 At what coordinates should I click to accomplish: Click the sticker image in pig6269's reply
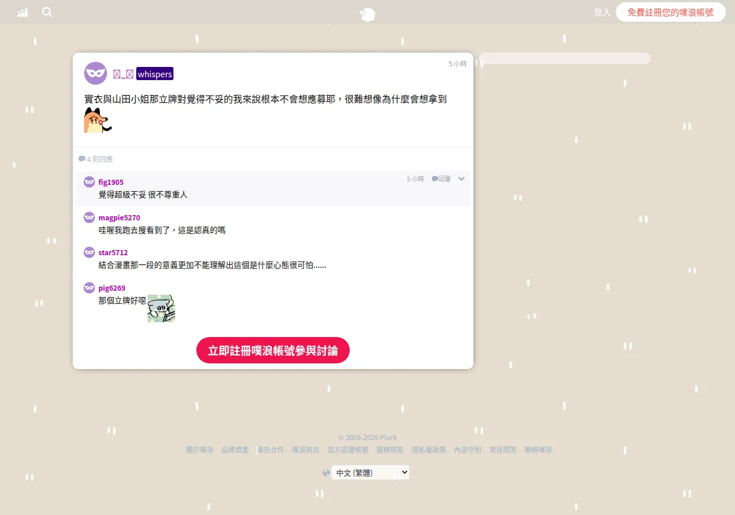[x=161, y=308]
